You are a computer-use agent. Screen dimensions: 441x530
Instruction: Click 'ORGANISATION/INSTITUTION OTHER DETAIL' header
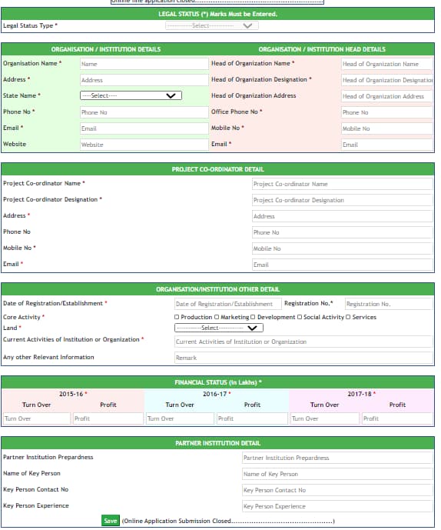217,289
